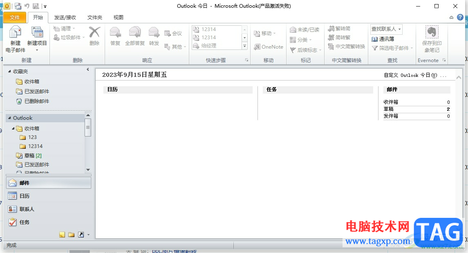Screen dimensions: 468x253
Task: Open navigation configure buttons dropdown arrow
Action: pos(88,235)
